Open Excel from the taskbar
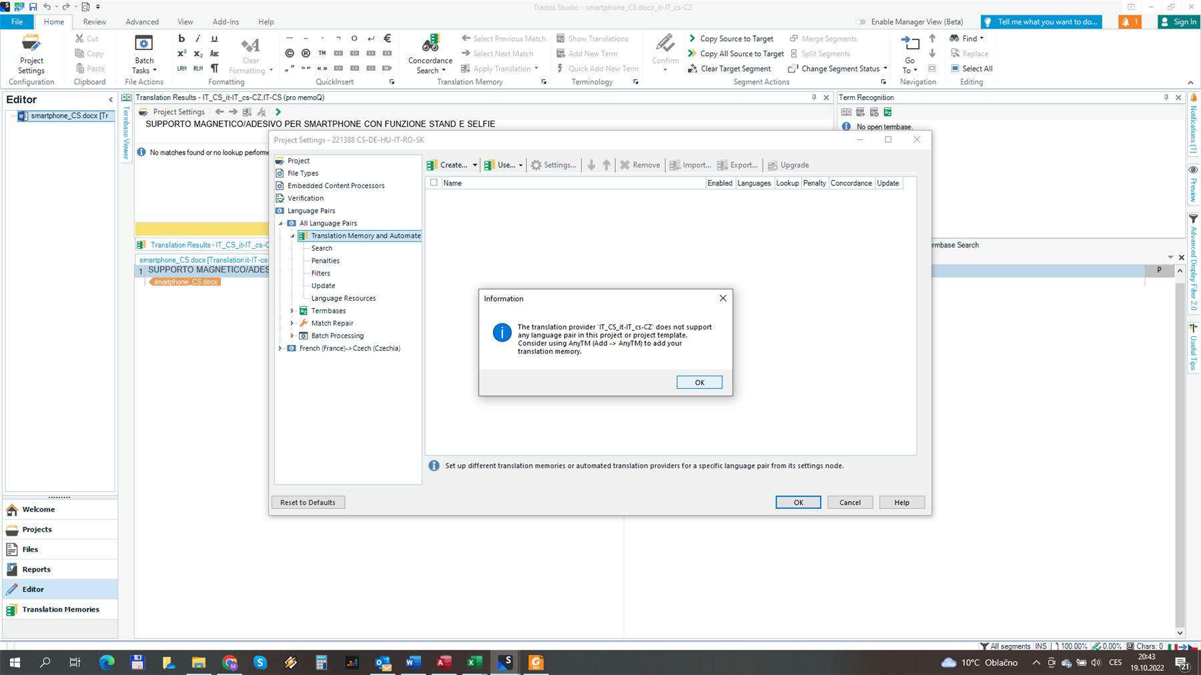The image size is (1201, 675). [474, 662]
